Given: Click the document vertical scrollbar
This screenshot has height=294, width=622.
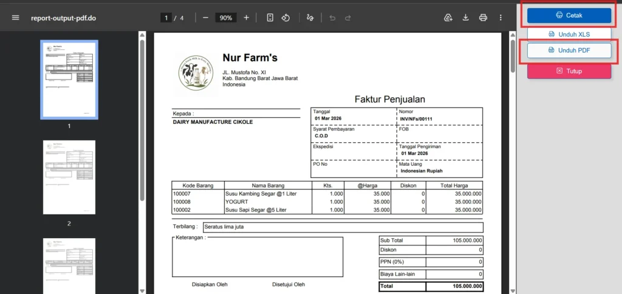Looking at the screenshot, I should [x=512, y=55].
